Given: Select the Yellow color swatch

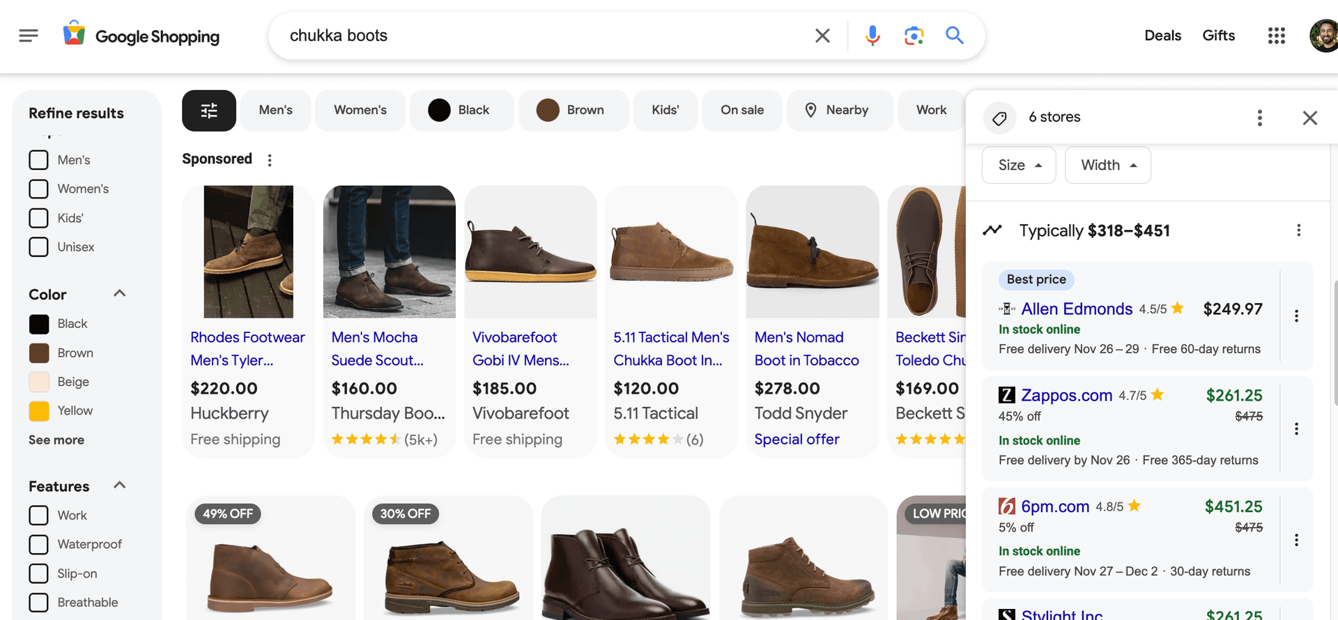Looking at the screenshot, I should [39, 411].
